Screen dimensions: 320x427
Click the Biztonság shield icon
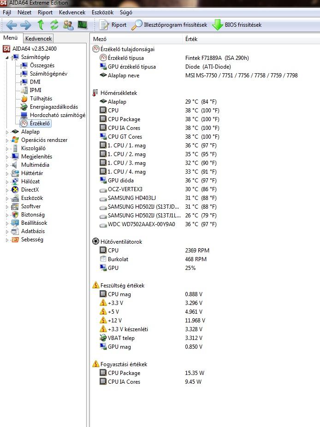15,215
